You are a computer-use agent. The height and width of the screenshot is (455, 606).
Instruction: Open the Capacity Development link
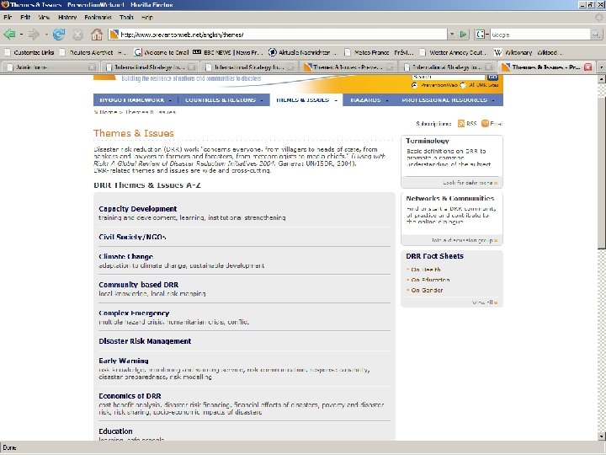[137, 209]
